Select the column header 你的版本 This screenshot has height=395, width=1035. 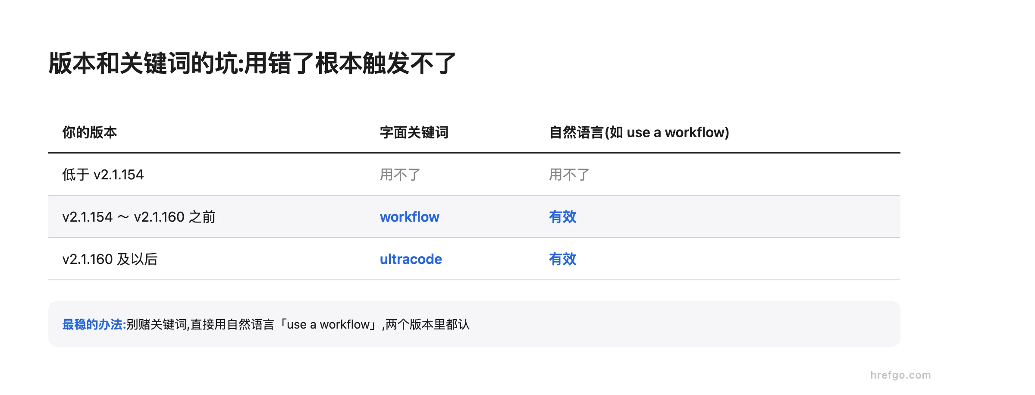[x=90, y=132]
